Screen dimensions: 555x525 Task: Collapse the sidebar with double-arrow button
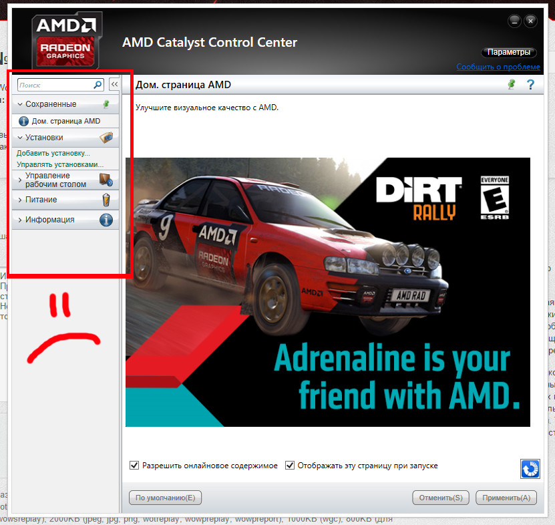pos(114,85)
